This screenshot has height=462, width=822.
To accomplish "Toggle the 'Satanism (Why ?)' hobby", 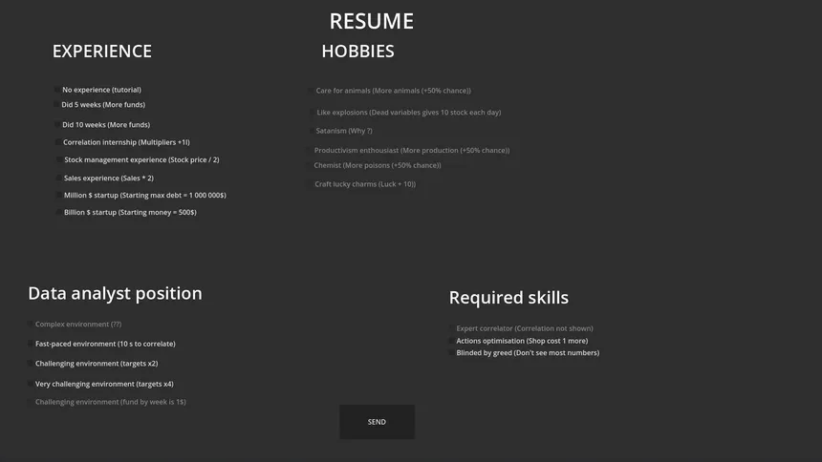I will coord(311,131).
